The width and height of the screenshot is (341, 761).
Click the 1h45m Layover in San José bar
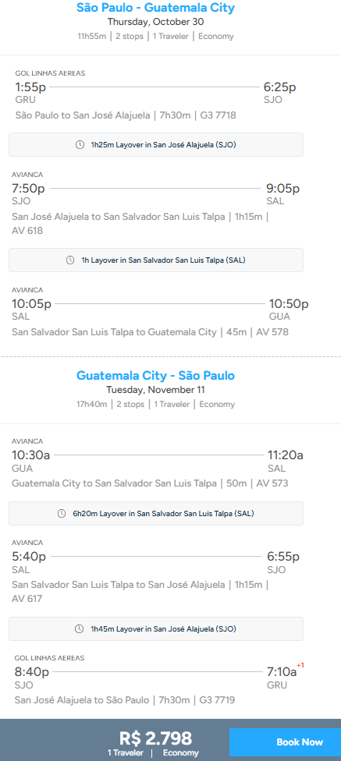coord(156,629)
